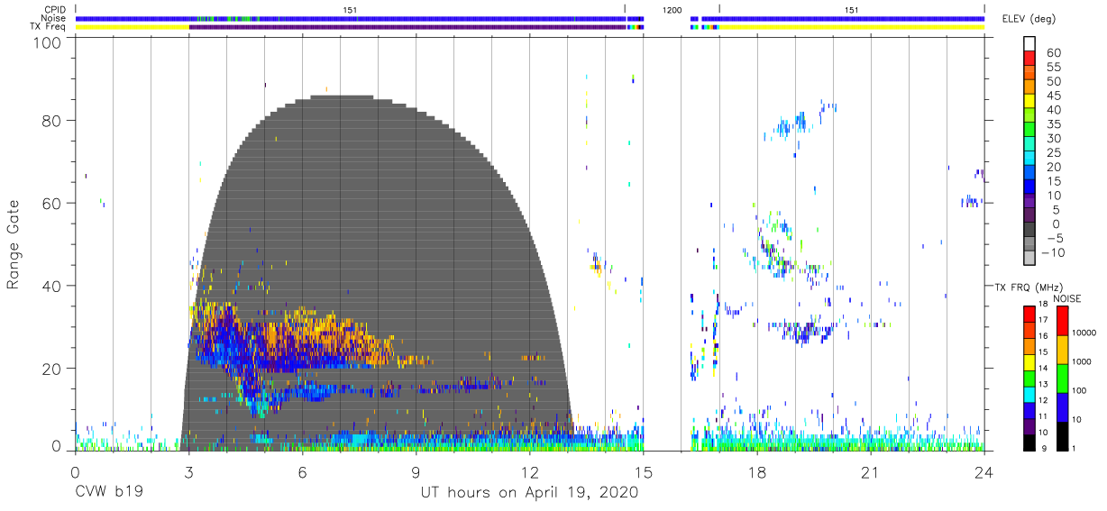Click the "11" TX frequency tick label

(1044, 416)
